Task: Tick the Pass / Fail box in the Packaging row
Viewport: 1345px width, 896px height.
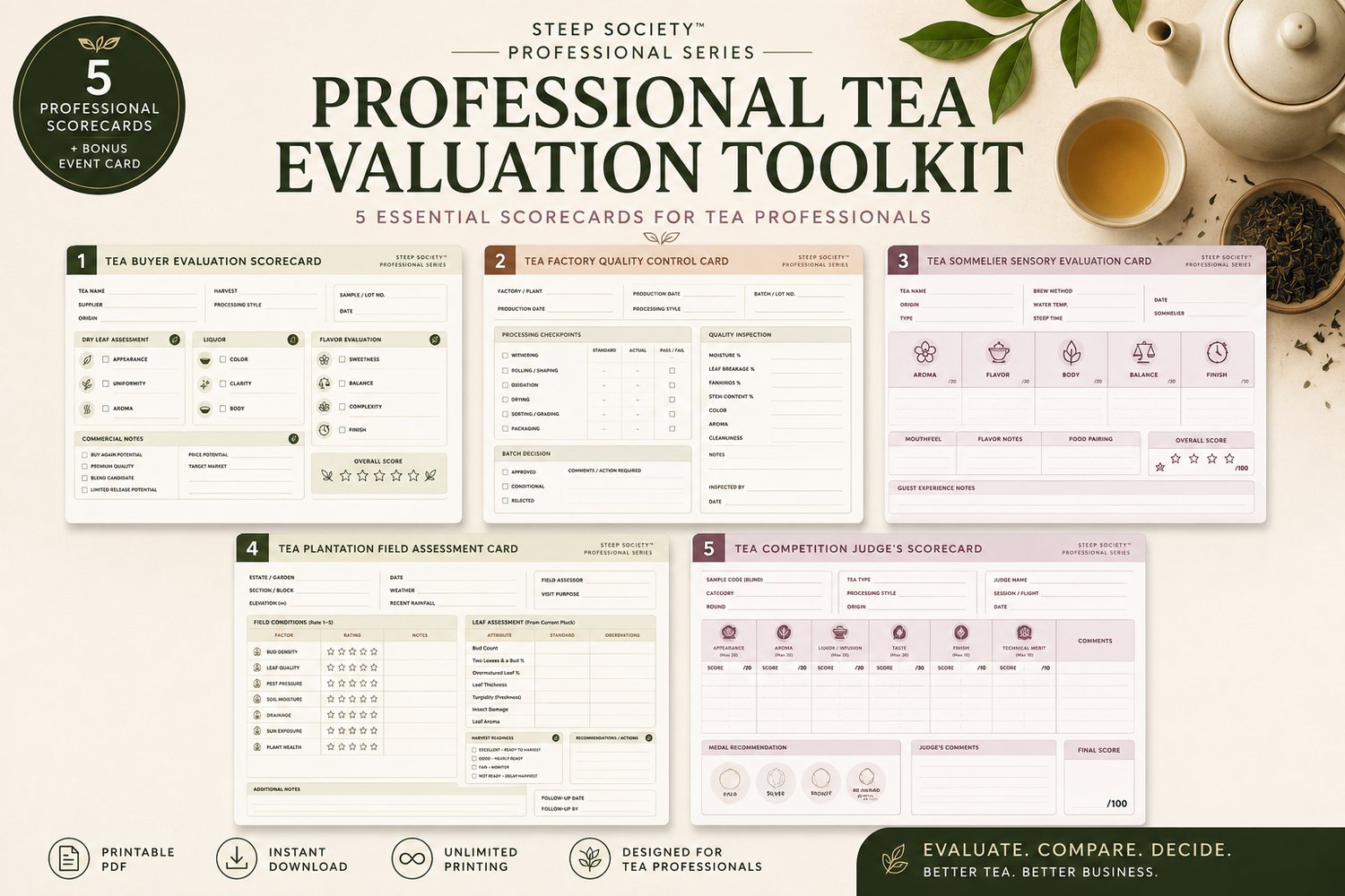Action: click(672, 429)
